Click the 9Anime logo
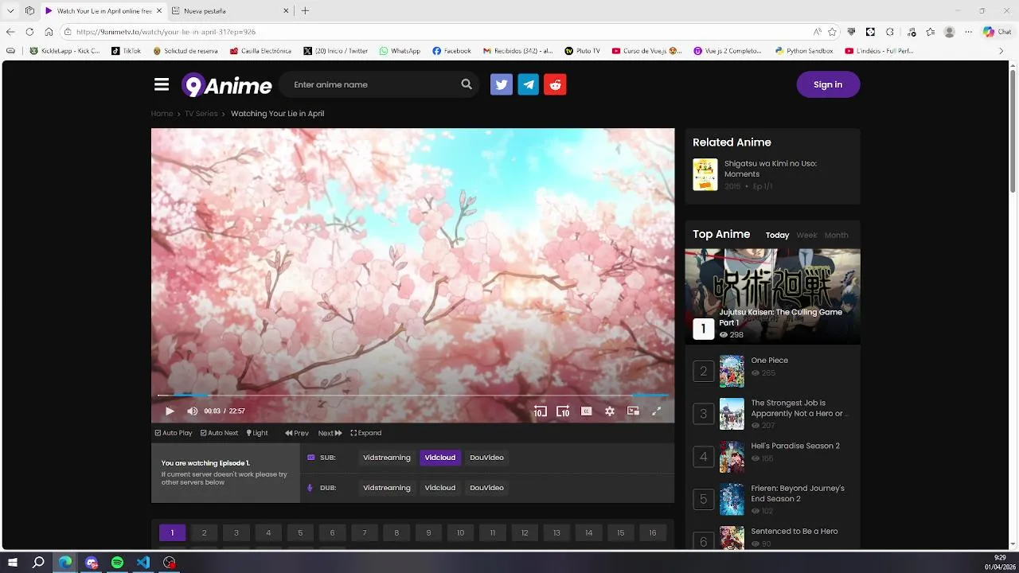This screenshot has height=573, width=1019. 227,85
